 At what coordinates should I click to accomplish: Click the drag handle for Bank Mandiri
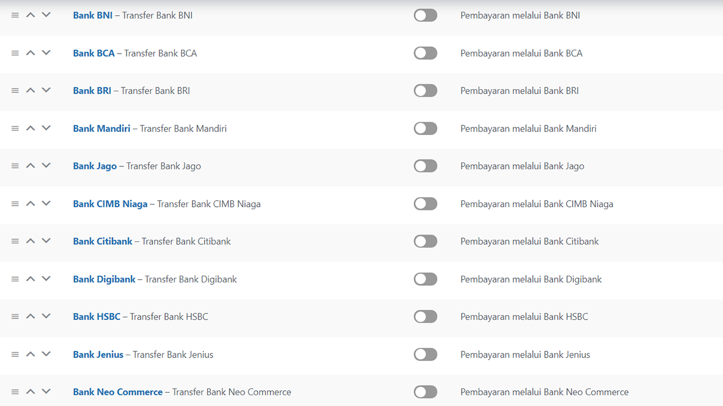tap(15, 129)
